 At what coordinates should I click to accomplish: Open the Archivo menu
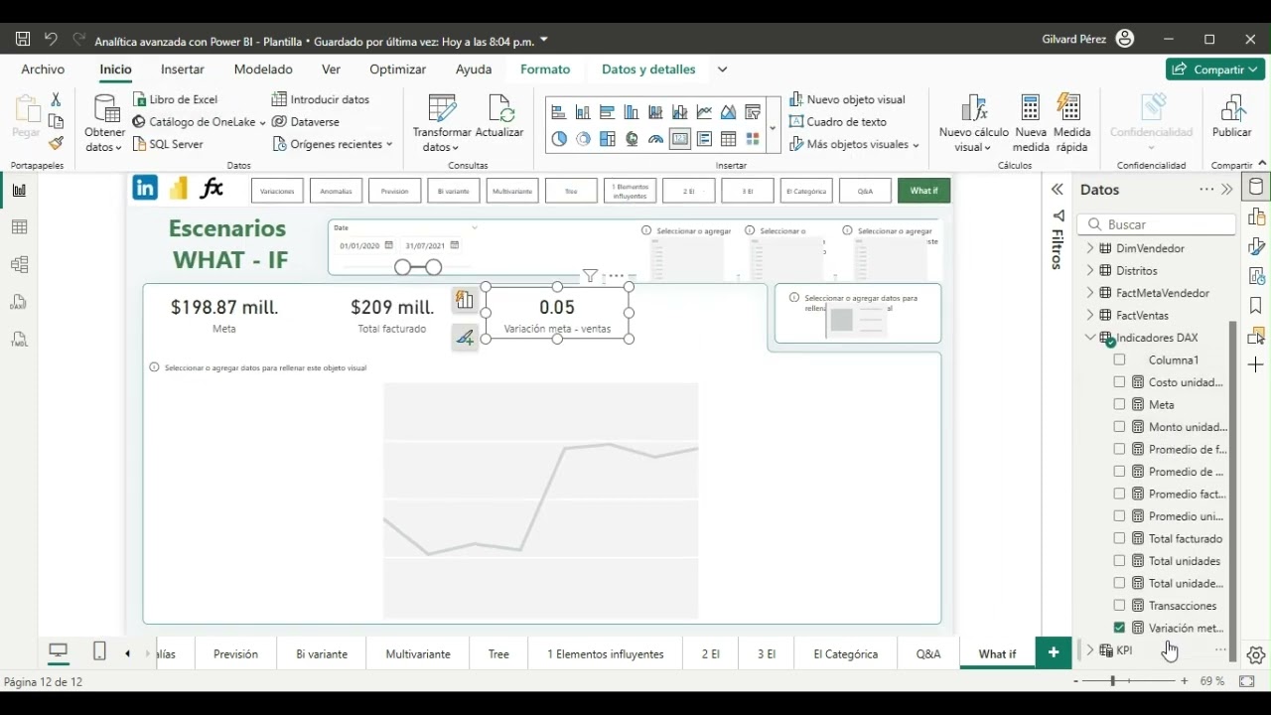[43, 70]
